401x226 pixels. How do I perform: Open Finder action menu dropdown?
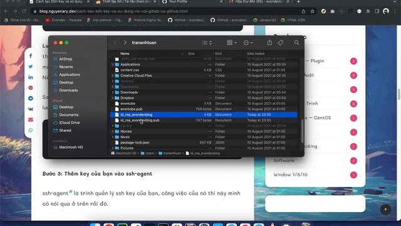pyautogui.click(x=248, y=43)
